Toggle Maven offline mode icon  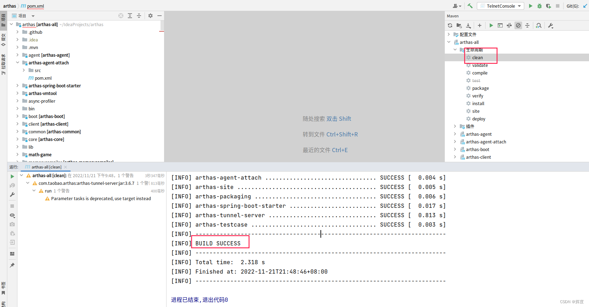(509, 25)
